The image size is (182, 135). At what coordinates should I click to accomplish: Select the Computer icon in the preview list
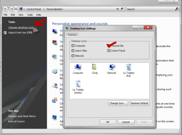pos(78,69)
